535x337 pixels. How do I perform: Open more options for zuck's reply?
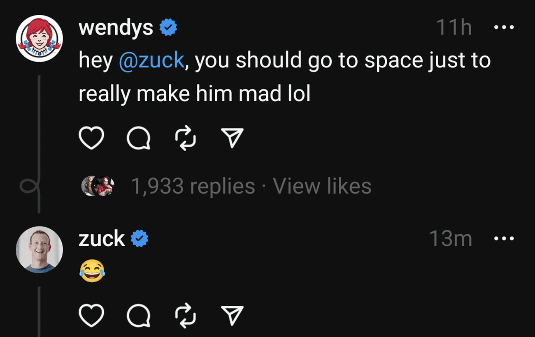(504, 238)
